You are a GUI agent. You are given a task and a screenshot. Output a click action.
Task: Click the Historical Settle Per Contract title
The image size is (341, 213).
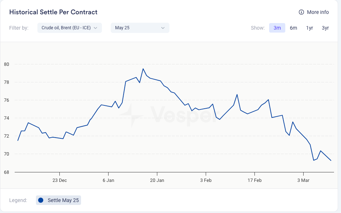coord(53,12)
